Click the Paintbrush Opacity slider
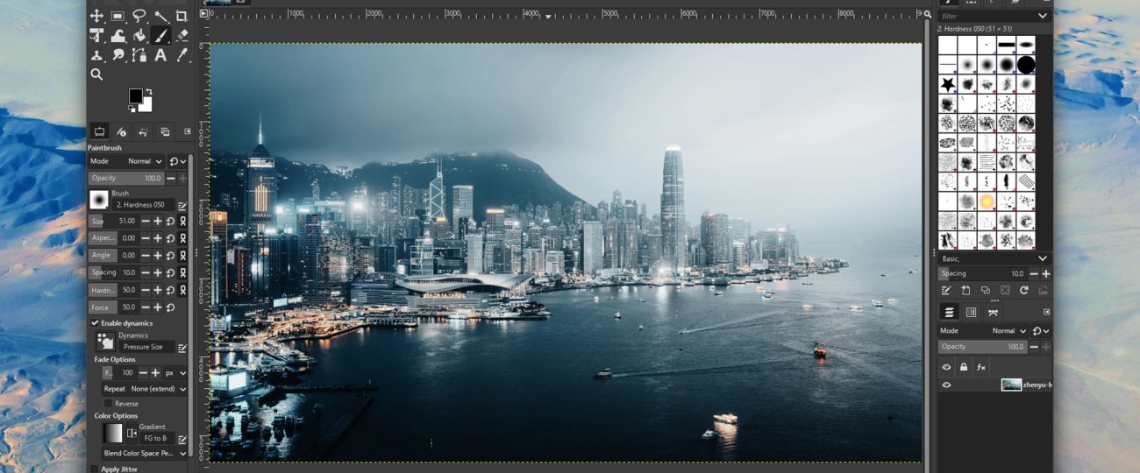 126,178
